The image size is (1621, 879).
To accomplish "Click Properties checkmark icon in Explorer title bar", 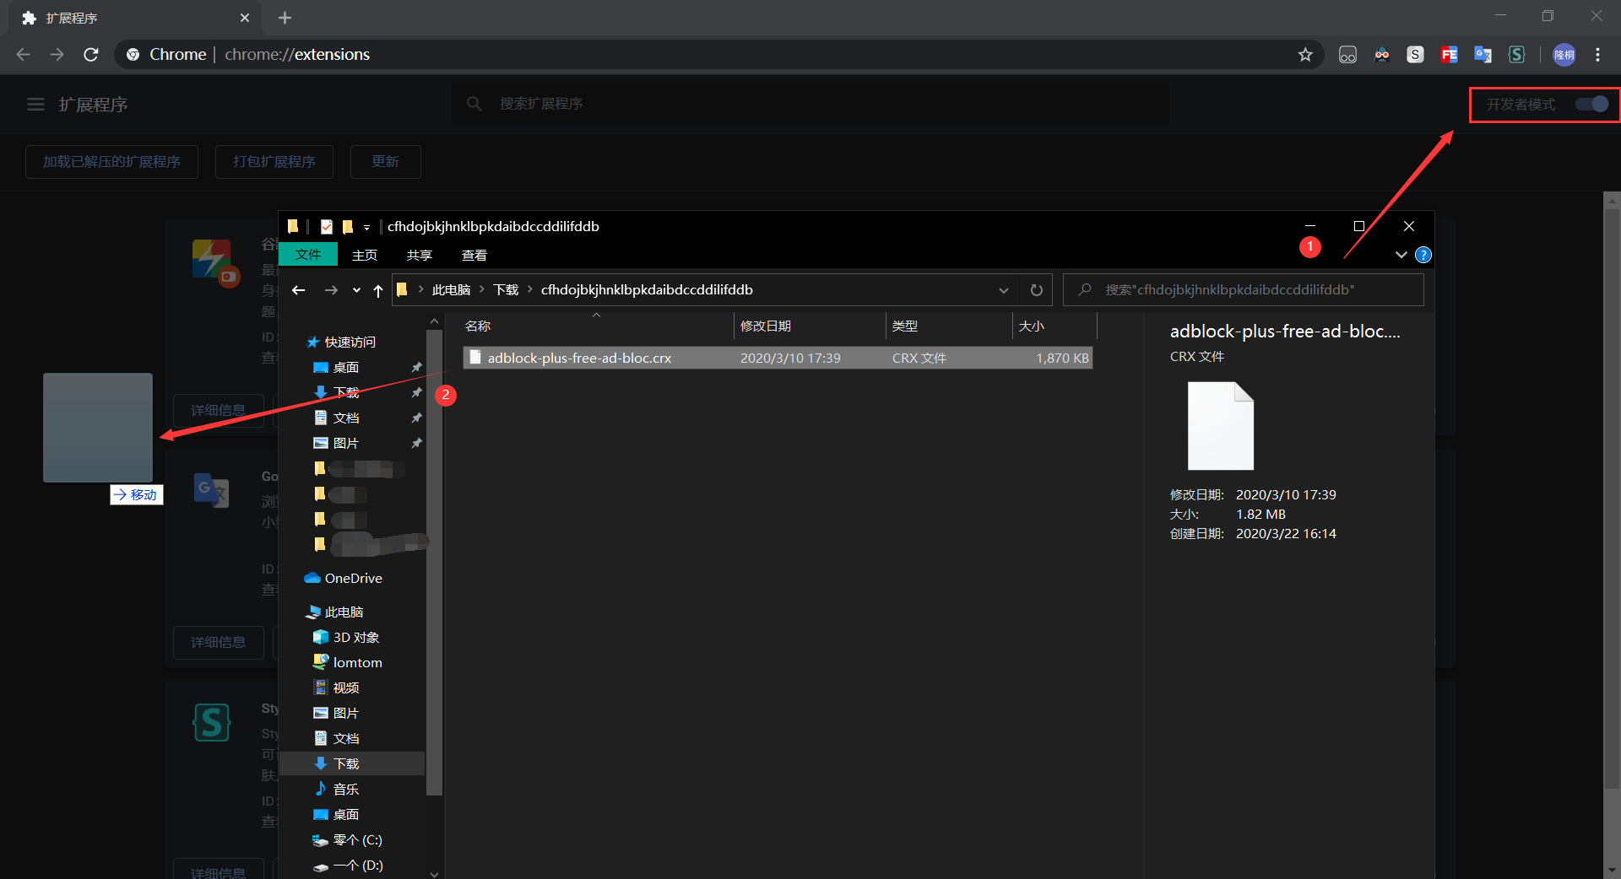I will [327, 226].
